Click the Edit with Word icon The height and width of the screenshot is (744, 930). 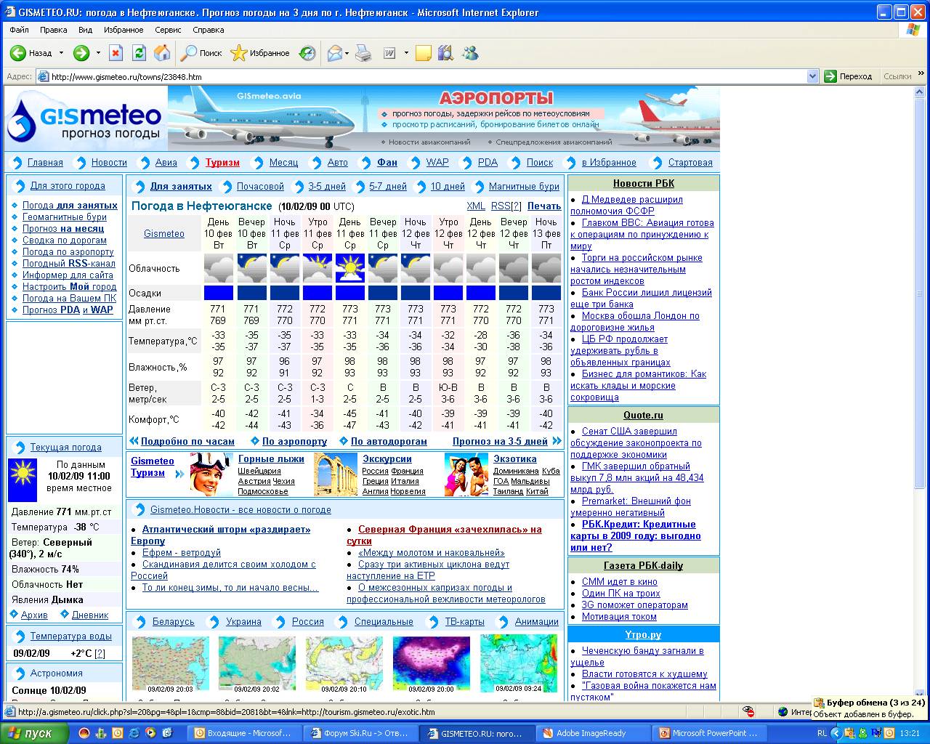[x=389, y=53]
